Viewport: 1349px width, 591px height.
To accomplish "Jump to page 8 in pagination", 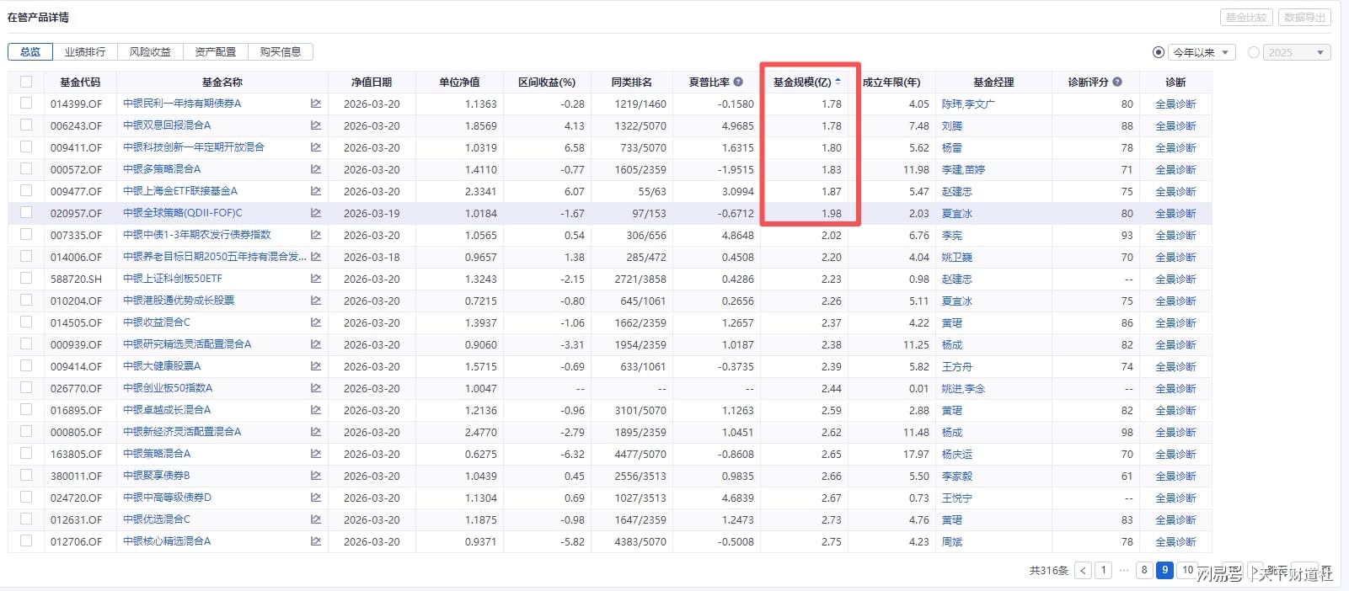I will click(1144, 570).
